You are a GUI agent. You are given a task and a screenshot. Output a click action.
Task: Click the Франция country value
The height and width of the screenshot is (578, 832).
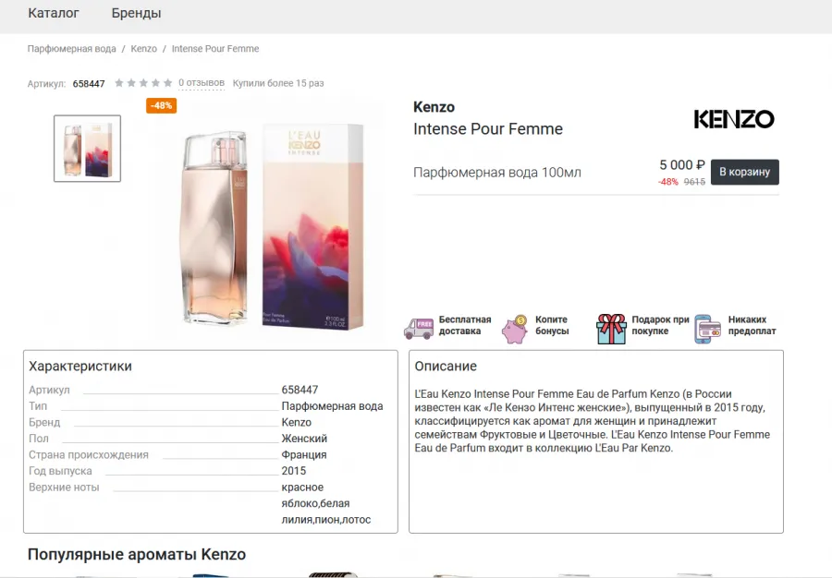(304, 455)
